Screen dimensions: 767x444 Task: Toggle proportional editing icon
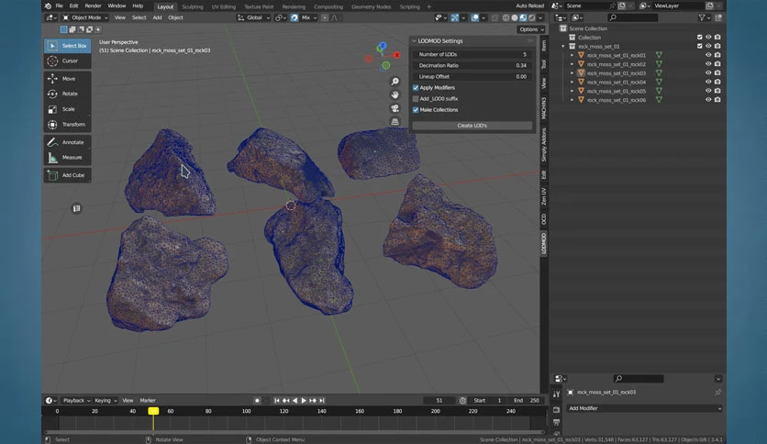[325, 17]
